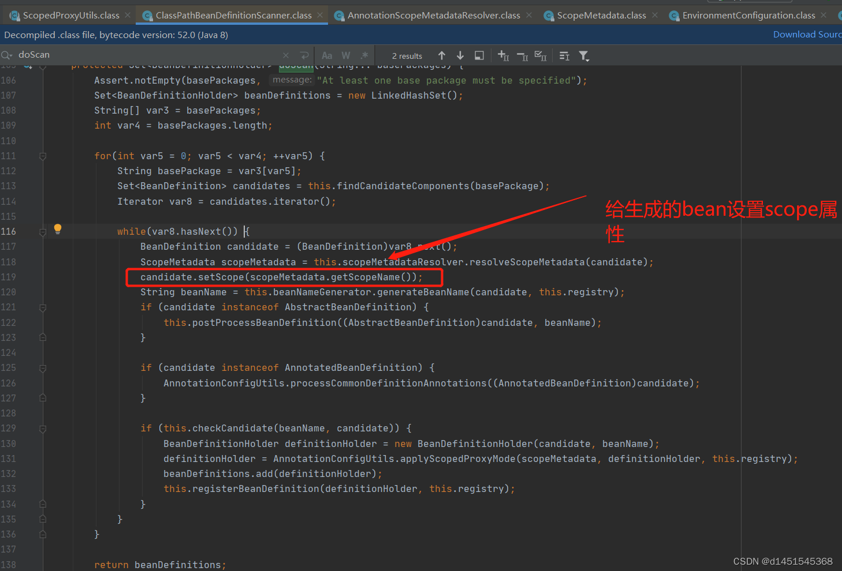This screenshot has height=571, width=842.
Task: Click the new line icon in search field
Action: (x=304, y=55)
